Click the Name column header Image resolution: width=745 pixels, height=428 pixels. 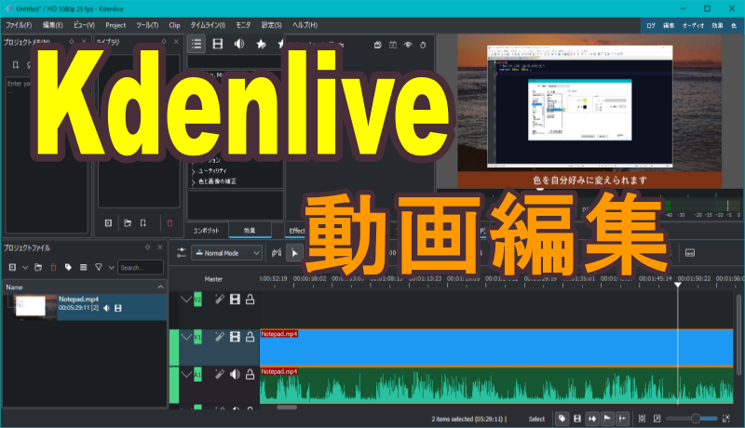click(14, 288)
